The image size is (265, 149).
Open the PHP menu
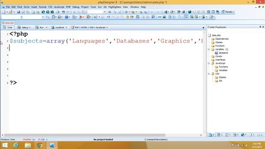click(68, 7)
